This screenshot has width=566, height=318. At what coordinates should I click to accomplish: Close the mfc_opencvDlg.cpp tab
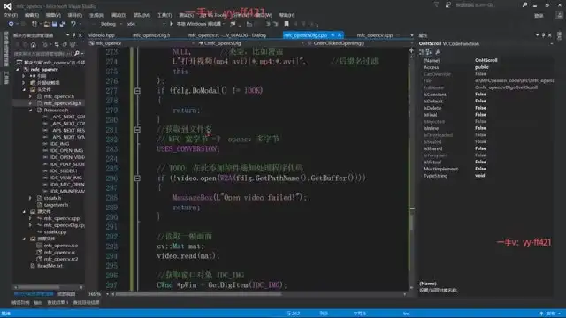(340, 35)
